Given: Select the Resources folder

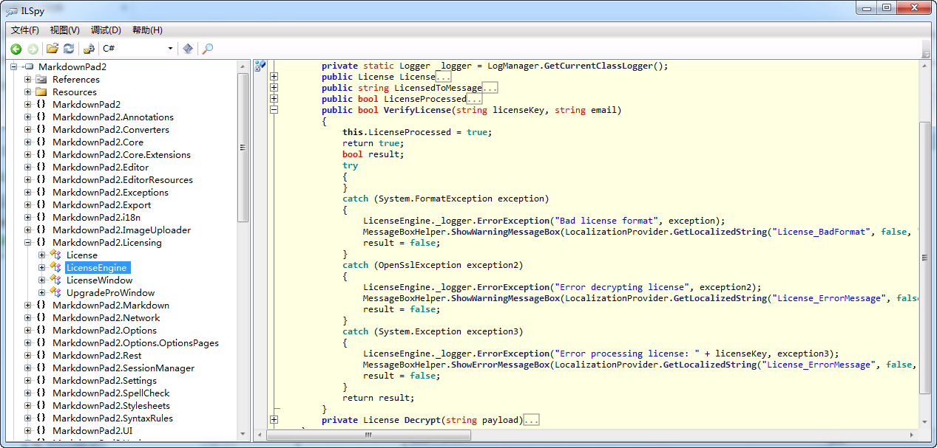Looking at the screenshot, I should pos(74,92).
